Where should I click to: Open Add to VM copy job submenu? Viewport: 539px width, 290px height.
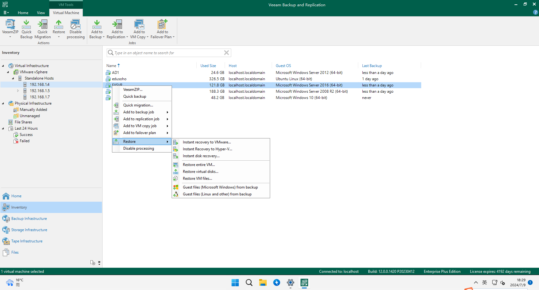[142, 126]
